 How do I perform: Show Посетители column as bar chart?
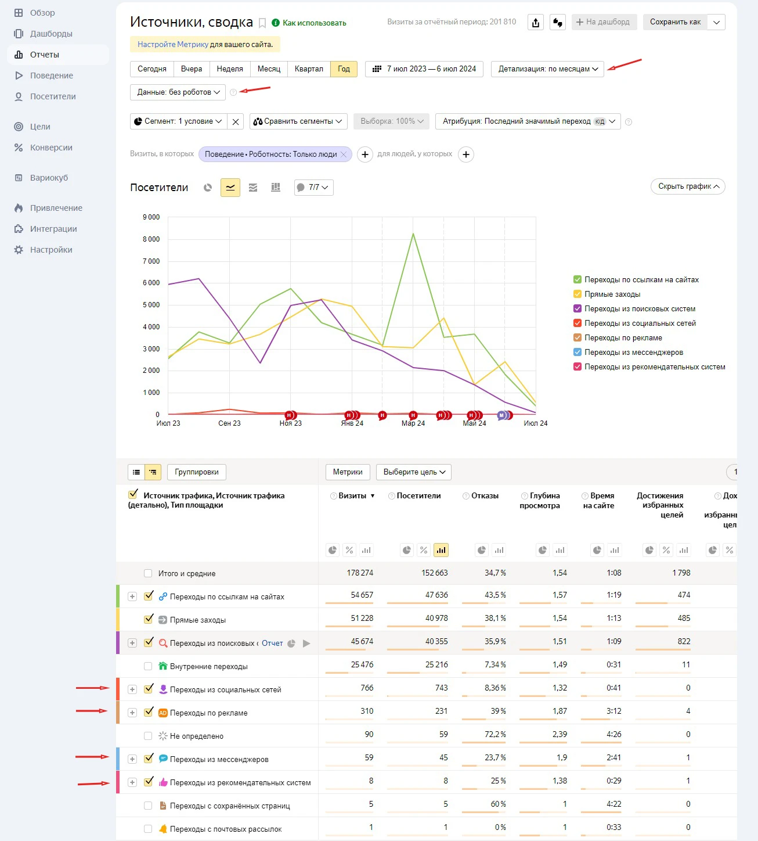(x=441, y=550)
